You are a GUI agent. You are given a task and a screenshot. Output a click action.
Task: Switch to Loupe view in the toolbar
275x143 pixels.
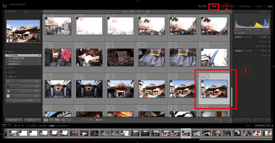pos(51,120)
